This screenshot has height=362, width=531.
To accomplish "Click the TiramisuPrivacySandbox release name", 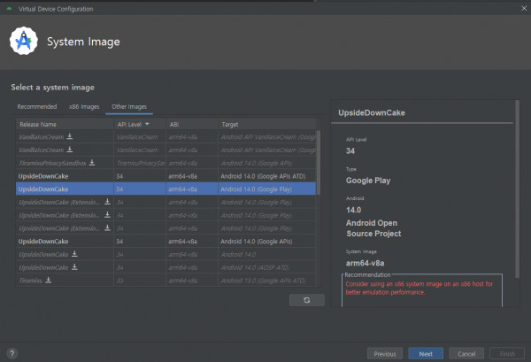I will coord(52,163).
